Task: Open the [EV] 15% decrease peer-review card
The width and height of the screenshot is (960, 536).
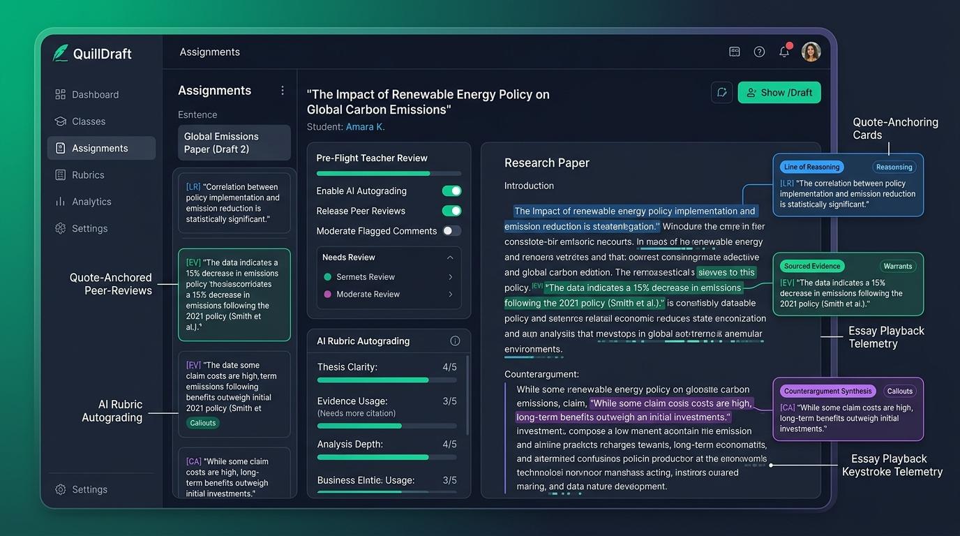Action: 234,295
